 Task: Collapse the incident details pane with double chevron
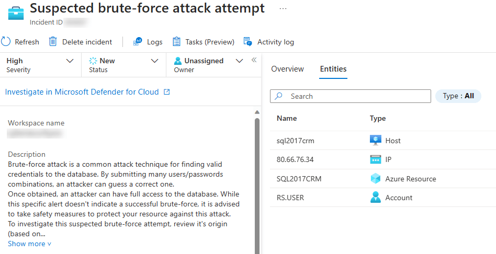click(x=254, y=60)
